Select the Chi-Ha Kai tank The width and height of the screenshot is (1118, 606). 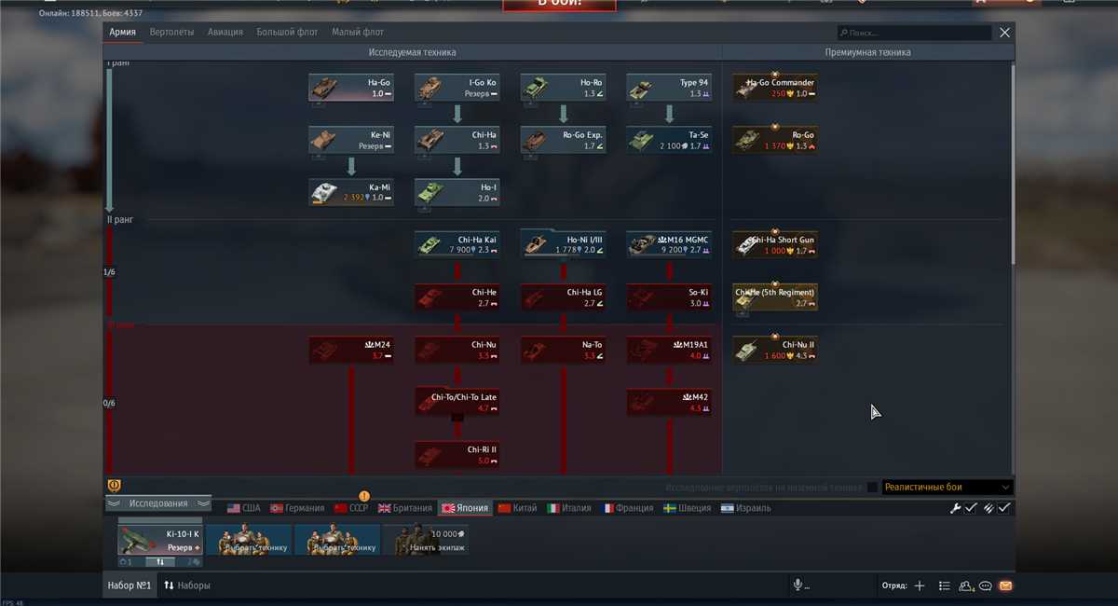tap(457, 244)
